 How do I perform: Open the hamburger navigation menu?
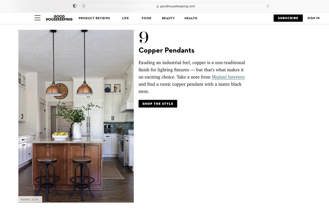[37, 18]
